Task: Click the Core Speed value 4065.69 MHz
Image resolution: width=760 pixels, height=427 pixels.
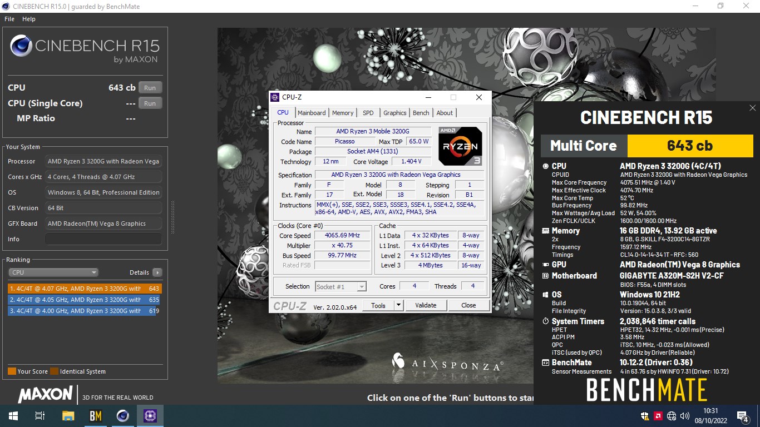Action: [x=342, y=236]
